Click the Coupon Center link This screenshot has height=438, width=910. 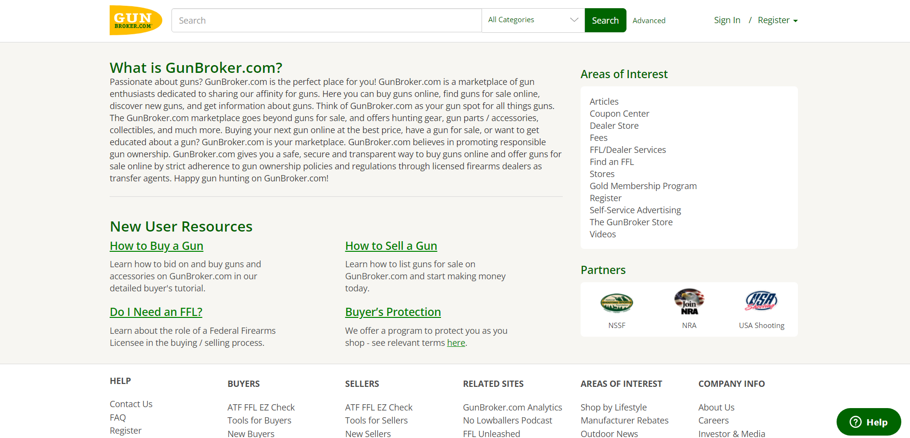pos(619,113)
